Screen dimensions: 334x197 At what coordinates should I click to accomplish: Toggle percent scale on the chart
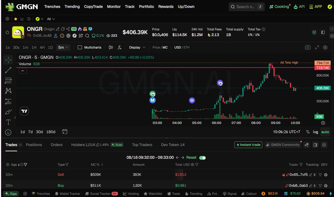(308, 132)
